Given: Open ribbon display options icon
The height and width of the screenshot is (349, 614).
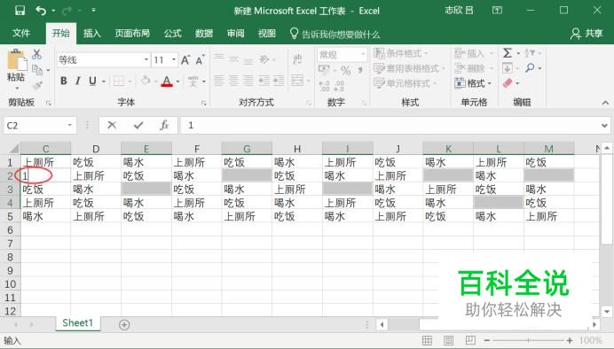Looking at the screenshot, I should point(497,10).
